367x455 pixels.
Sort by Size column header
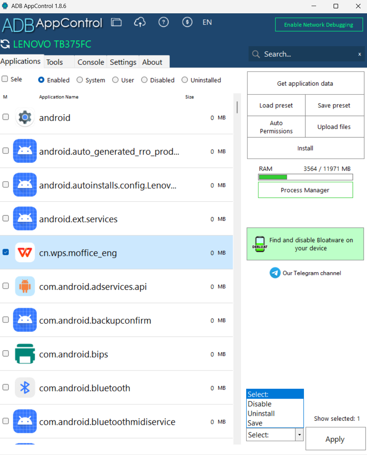(190, 97)
